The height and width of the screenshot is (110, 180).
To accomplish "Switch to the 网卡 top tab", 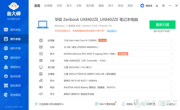I will point(111,6).
